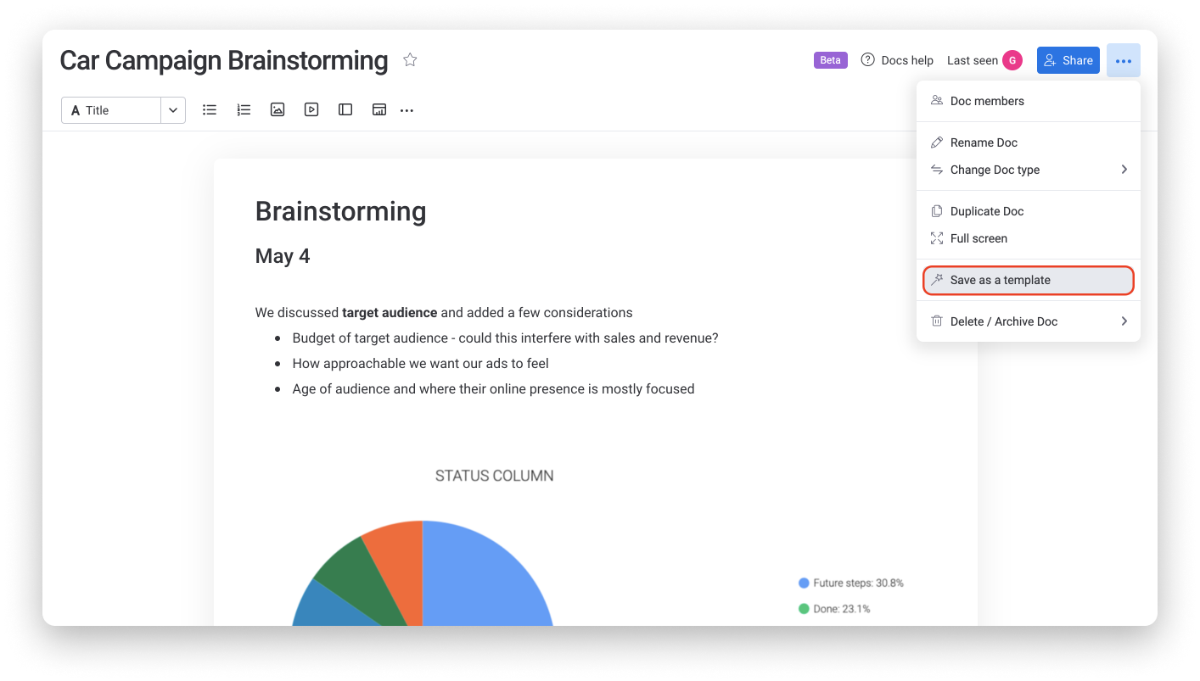Click the Budget of target audience bullet
This screenshot has width=1200, height=681.
[x=505, y=338]
